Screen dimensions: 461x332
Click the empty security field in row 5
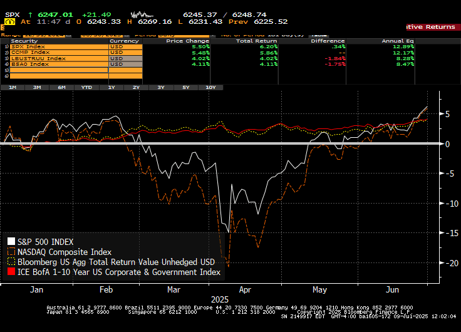(x=59, y=70)
